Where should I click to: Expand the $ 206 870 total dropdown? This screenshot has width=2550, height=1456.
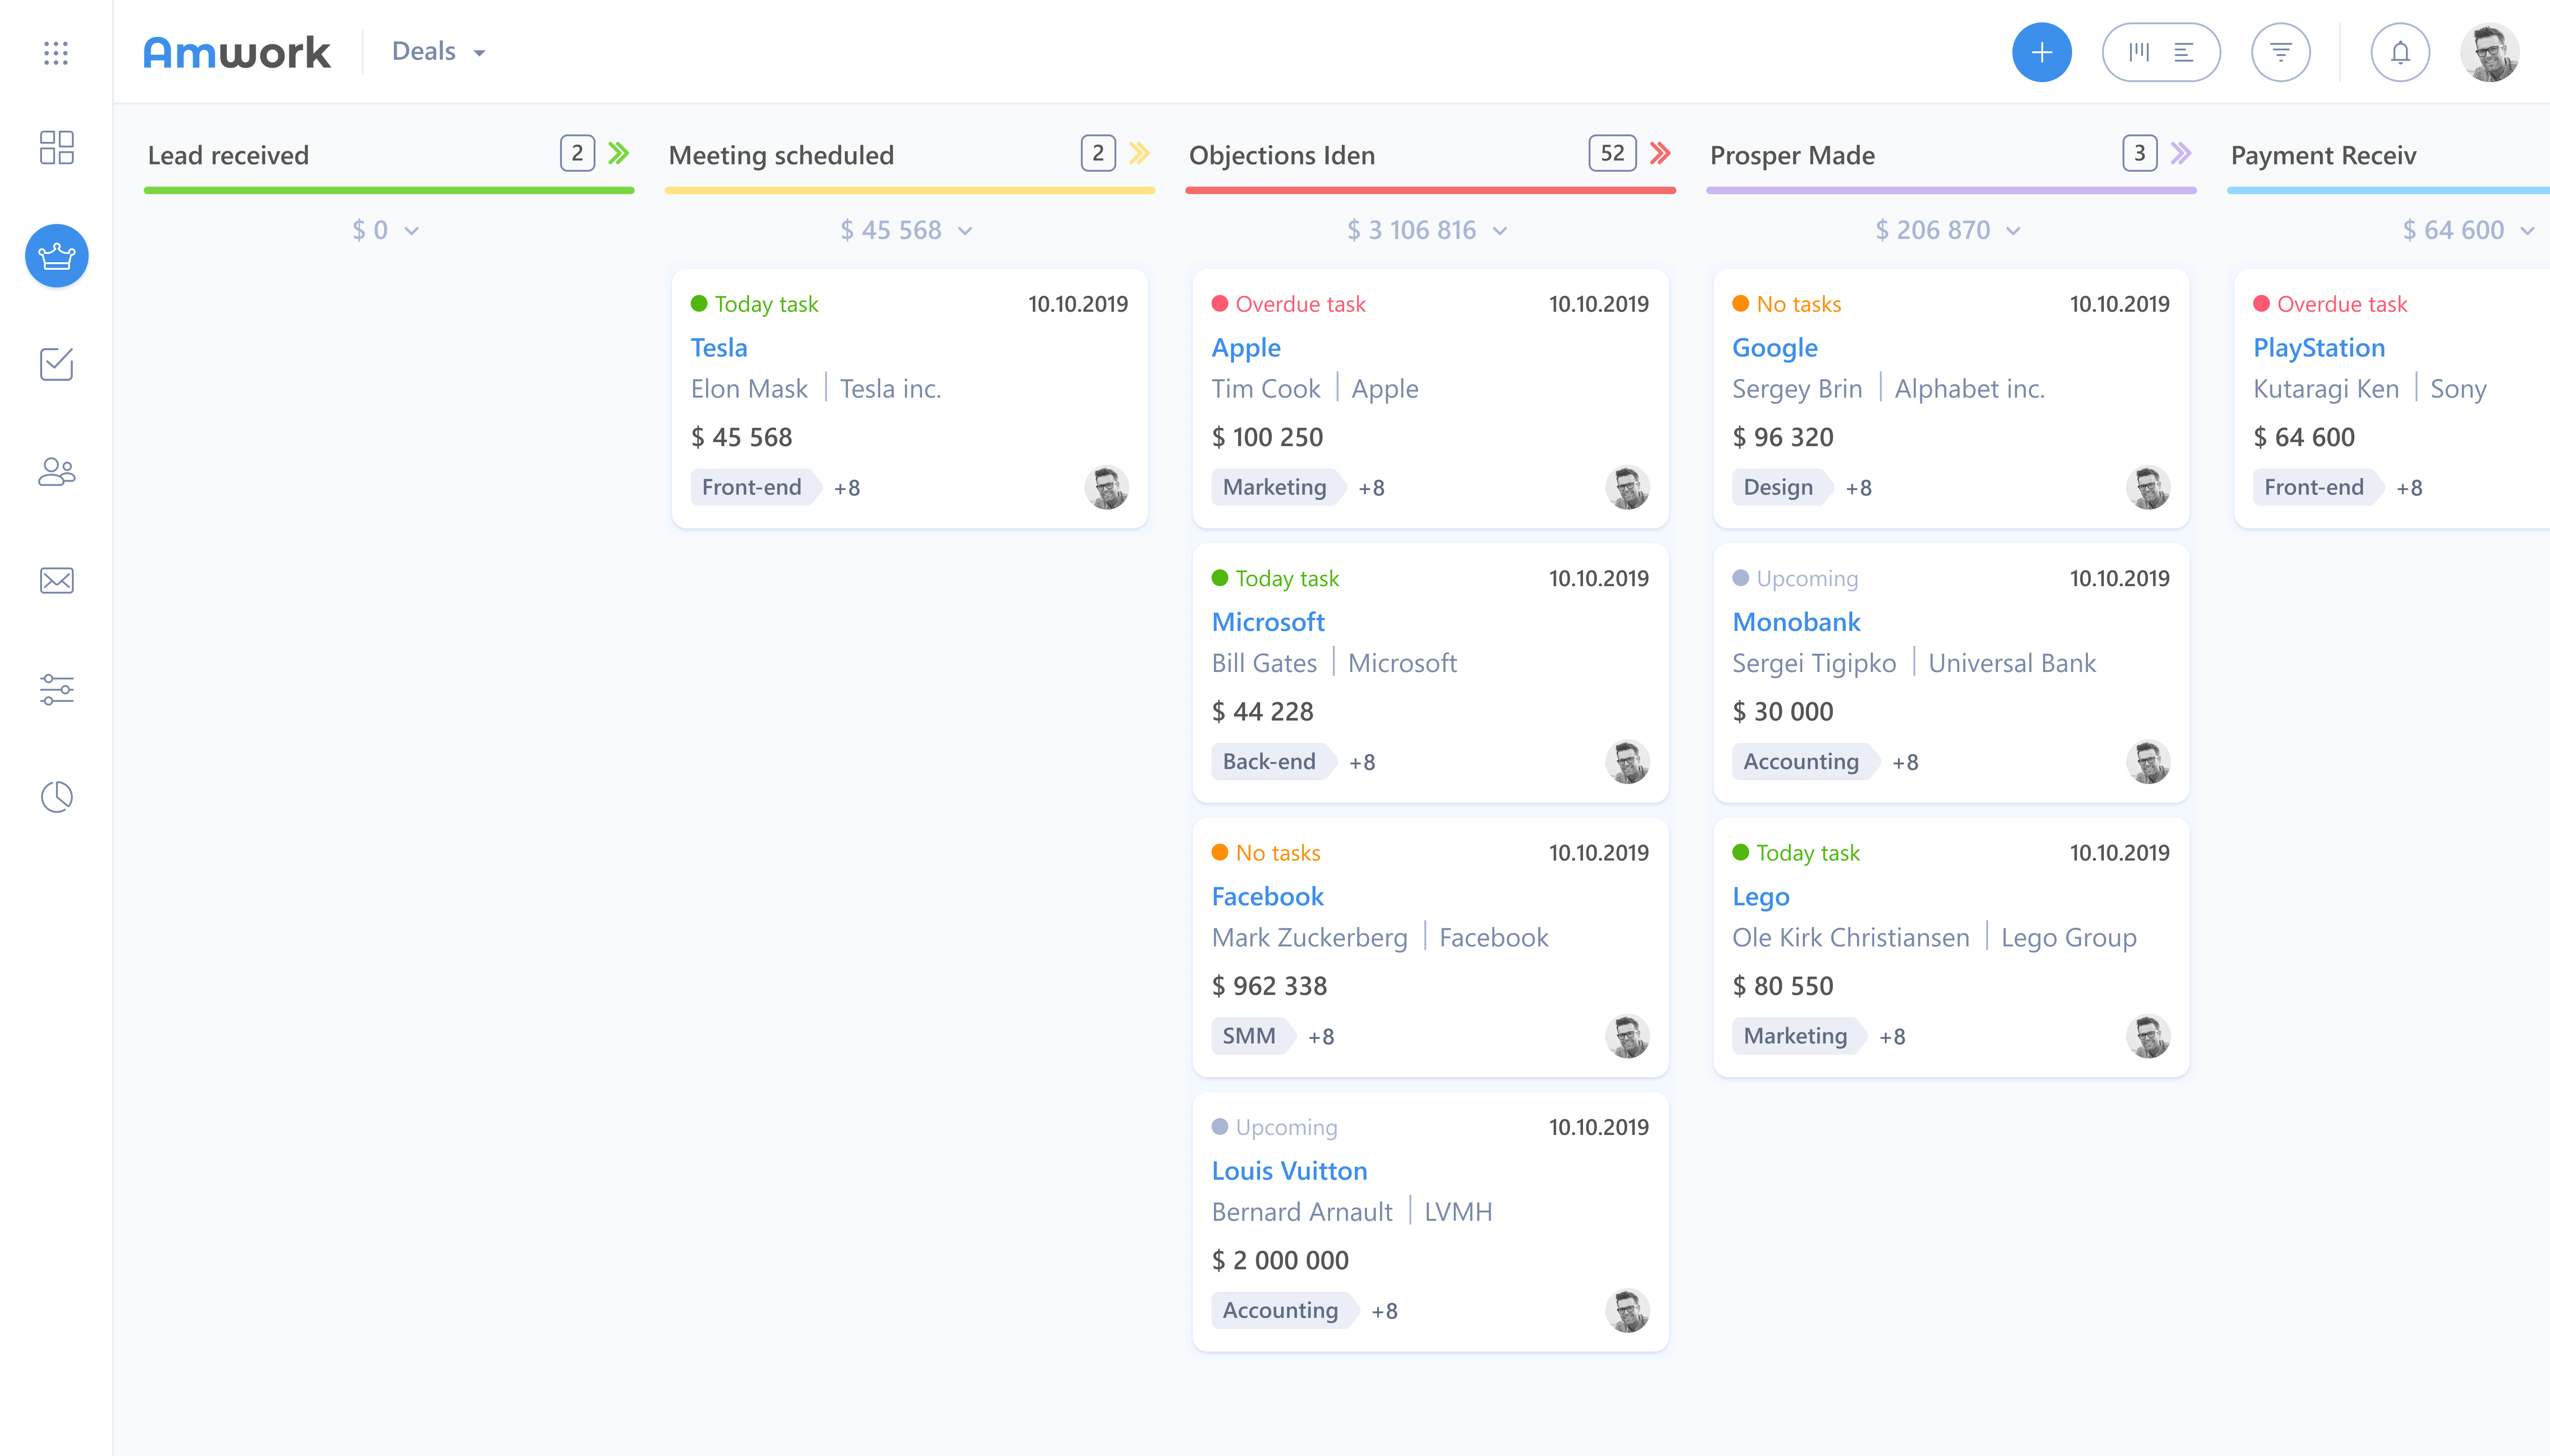(x=1948, y=230)
